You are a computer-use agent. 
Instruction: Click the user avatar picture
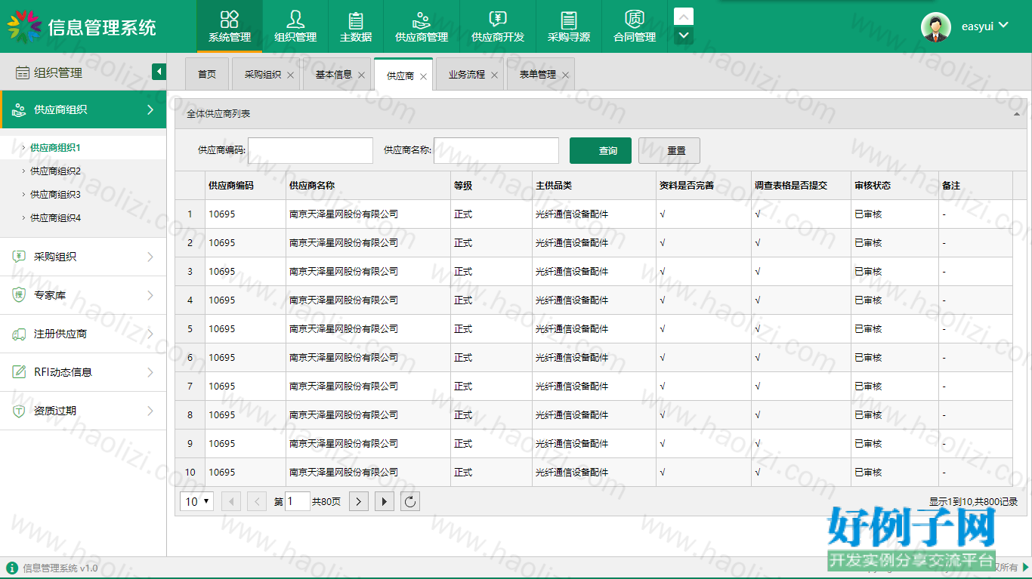(936, 26)
